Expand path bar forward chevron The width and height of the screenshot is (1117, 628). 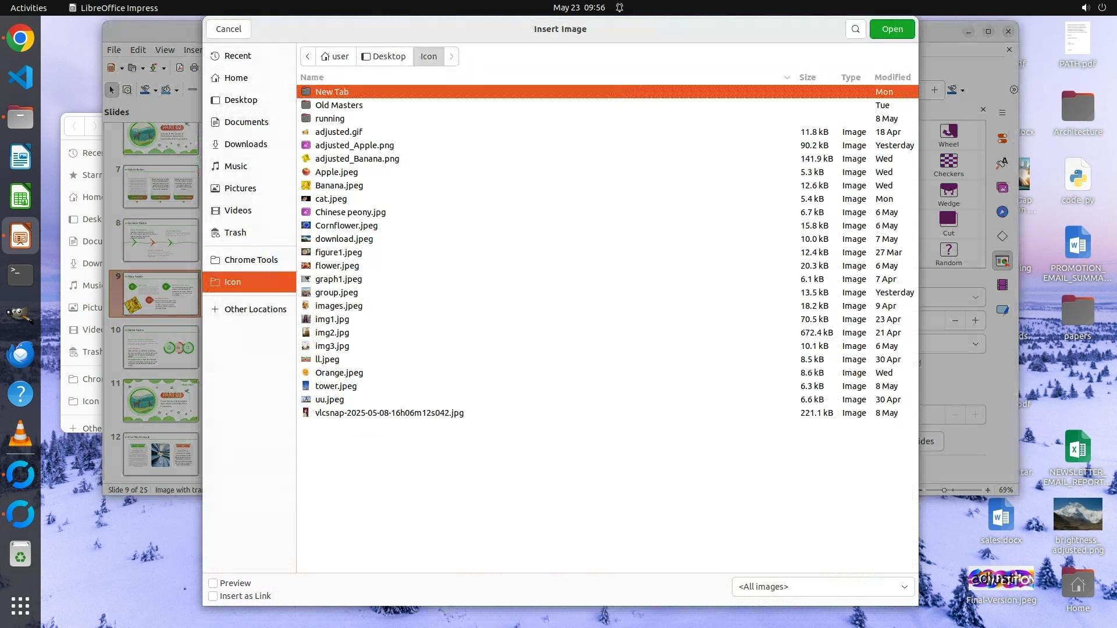pos(451,56)
